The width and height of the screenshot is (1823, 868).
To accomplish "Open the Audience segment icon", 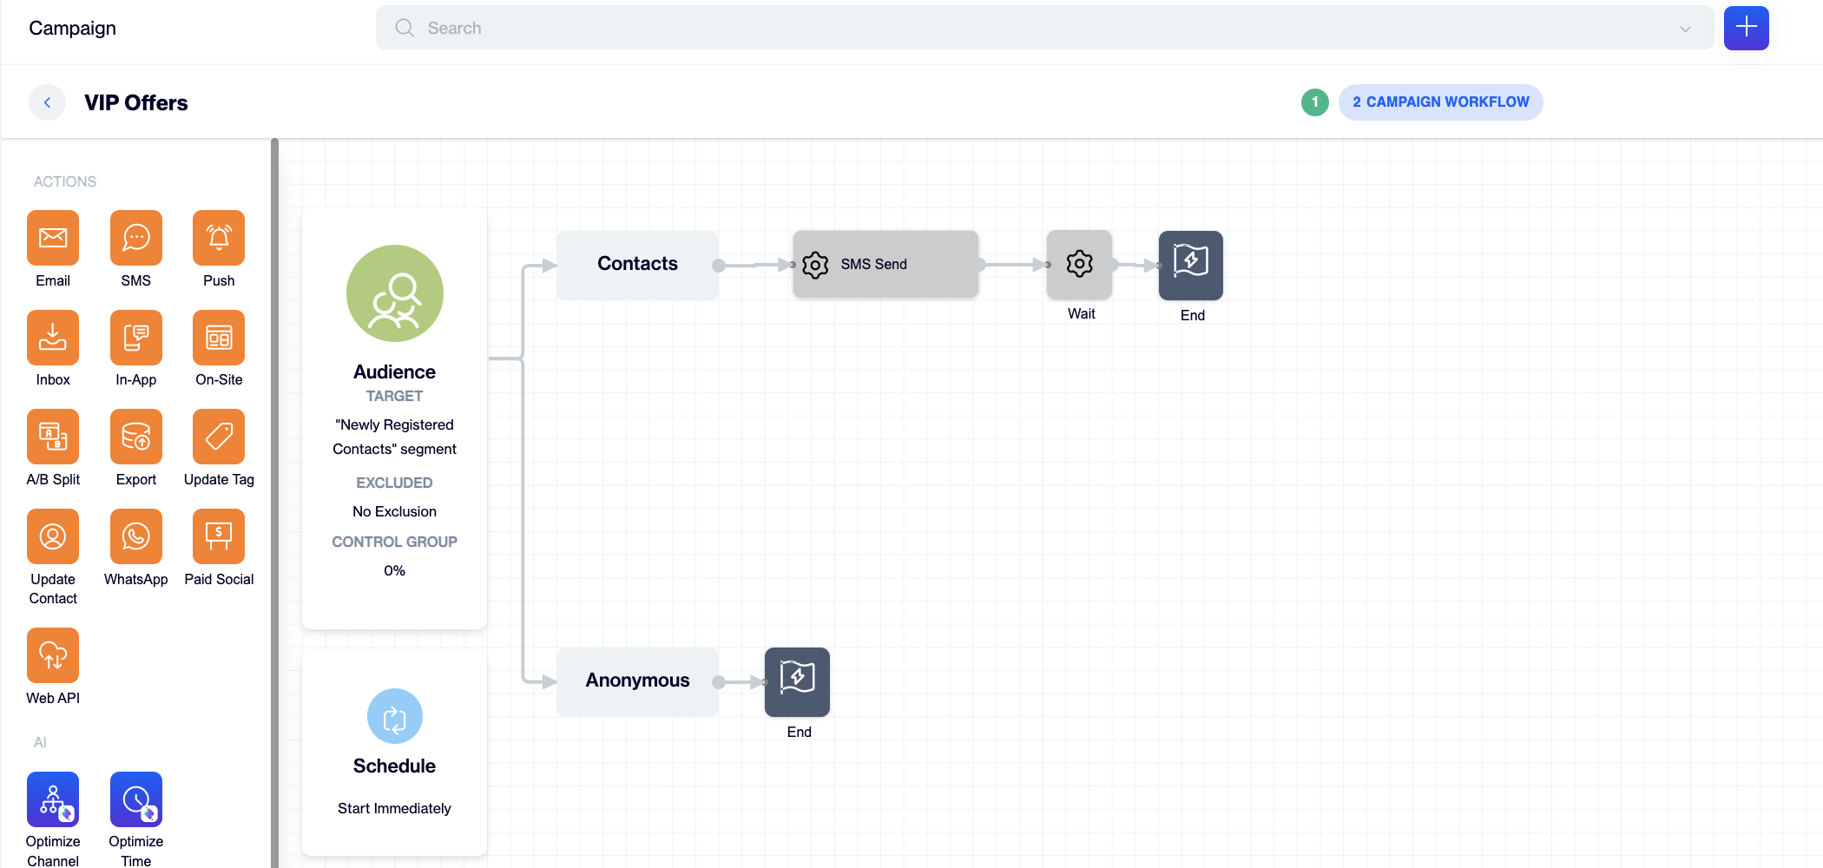I will click(395, 293).
